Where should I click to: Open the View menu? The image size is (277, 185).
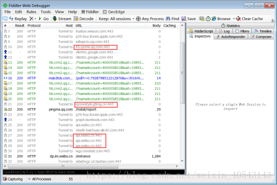[59, 12]
